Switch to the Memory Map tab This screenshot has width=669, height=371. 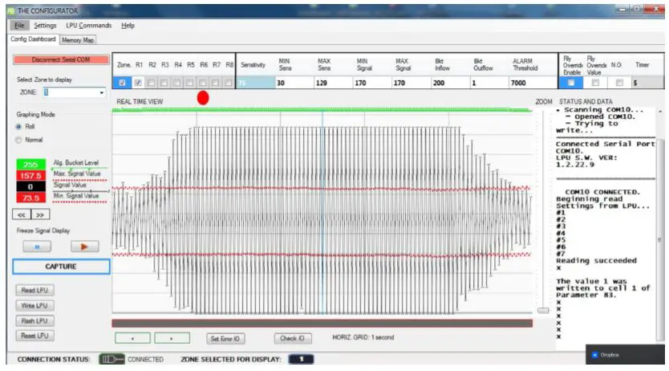(x=77, y=40)
